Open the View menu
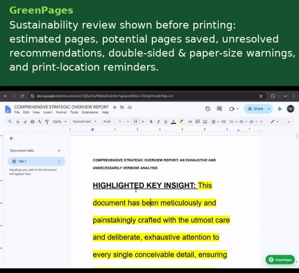This screenshot has height=273, width=299. [x=36, y=112]
